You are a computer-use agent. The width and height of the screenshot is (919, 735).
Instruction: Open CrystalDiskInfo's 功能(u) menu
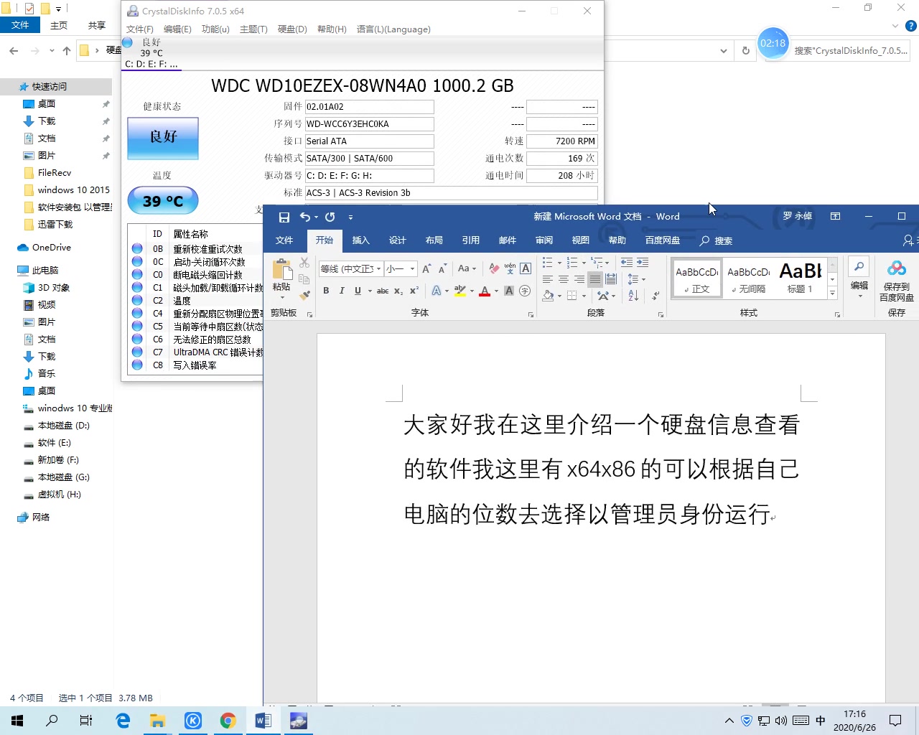(215, 29)
